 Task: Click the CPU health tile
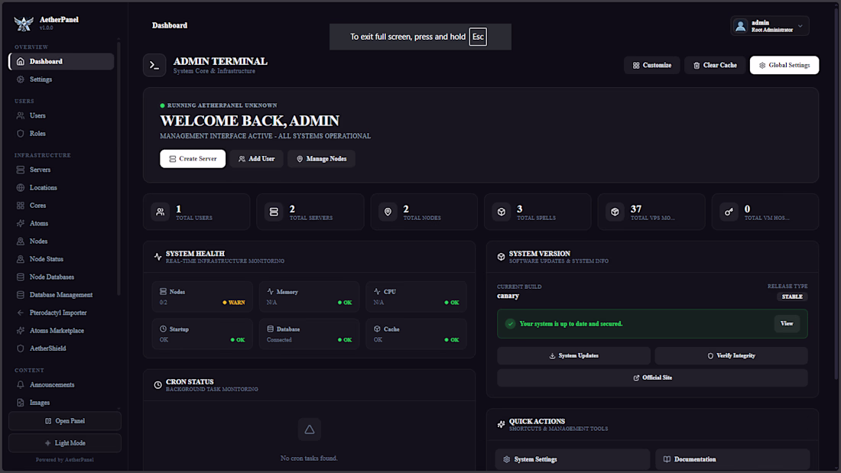(x=416, y=296)
